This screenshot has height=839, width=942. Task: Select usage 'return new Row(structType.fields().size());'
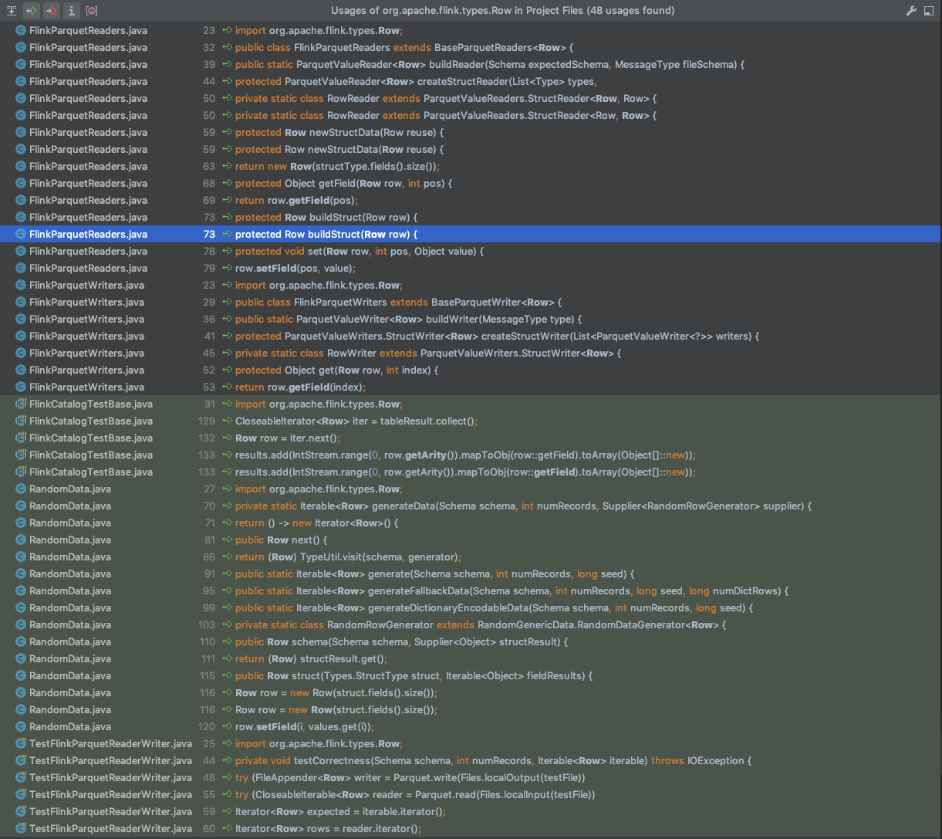tap(337, 167)
